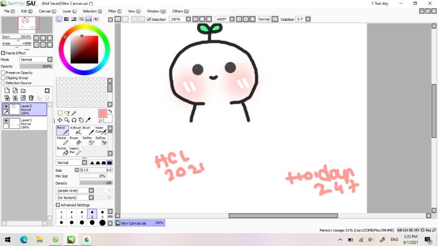Open the brush blending Normal dropdown
The height and width of the screenshot is (246, 438).
[x=71, y=163]
